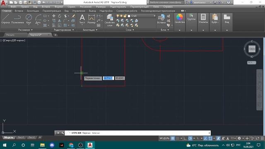Expand the Редактирование panel dropdown

coord(64,30)
